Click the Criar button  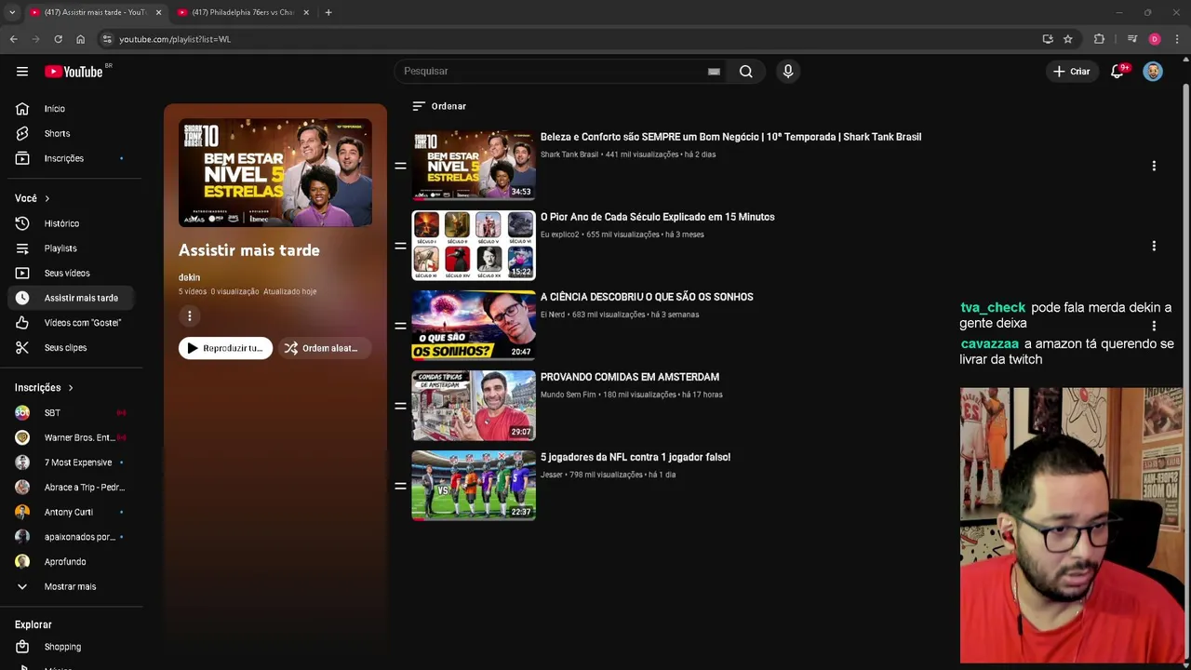[x=1071, y=72]
